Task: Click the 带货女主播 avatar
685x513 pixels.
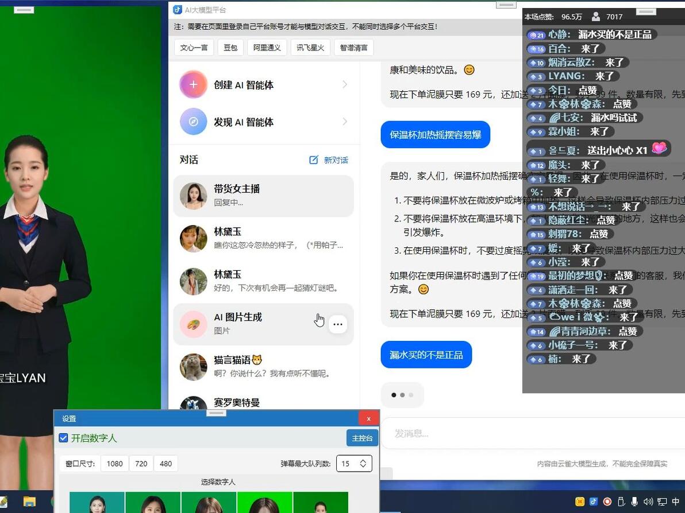Action: click(193, 196)
